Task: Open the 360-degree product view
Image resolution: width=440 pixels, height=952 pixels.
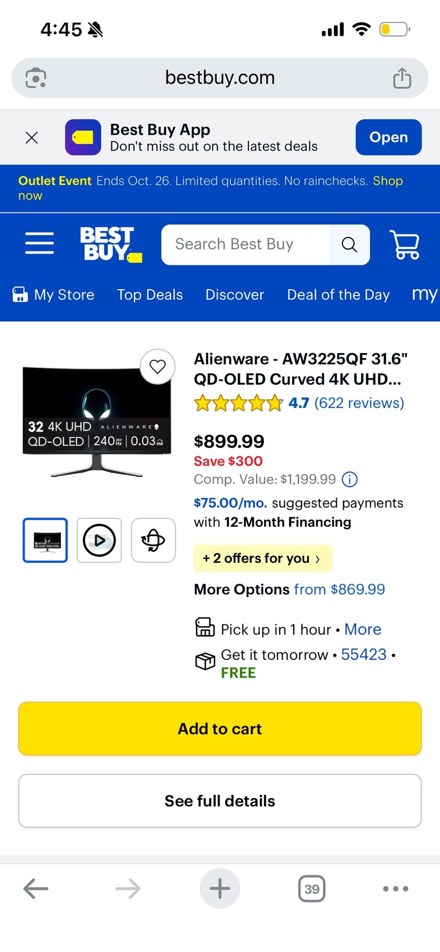Action: (x=153, y=540)
